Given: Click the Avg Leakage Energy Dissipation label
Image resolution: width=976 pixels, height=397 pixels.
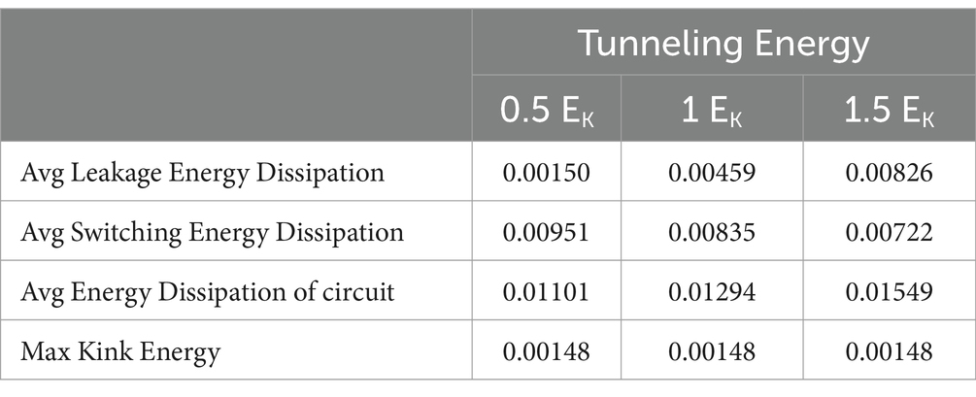Looking at the screenshot, I should click(x=202, y=172).
